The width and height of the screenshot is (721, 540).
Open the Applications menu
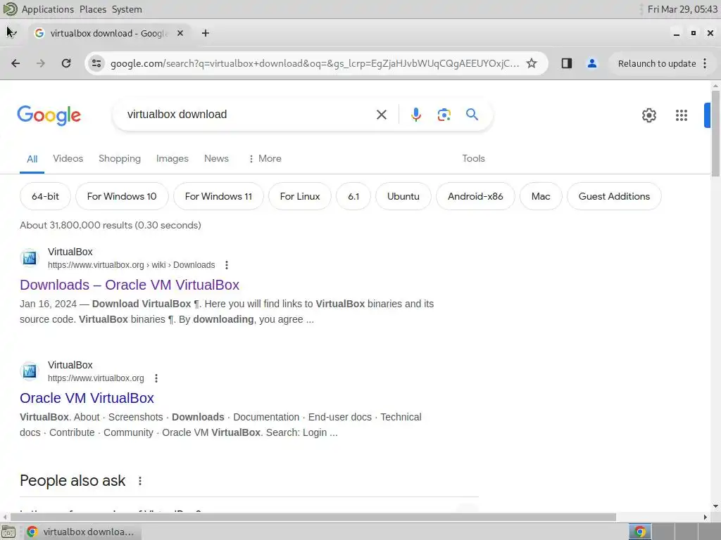tap(48, 9)
